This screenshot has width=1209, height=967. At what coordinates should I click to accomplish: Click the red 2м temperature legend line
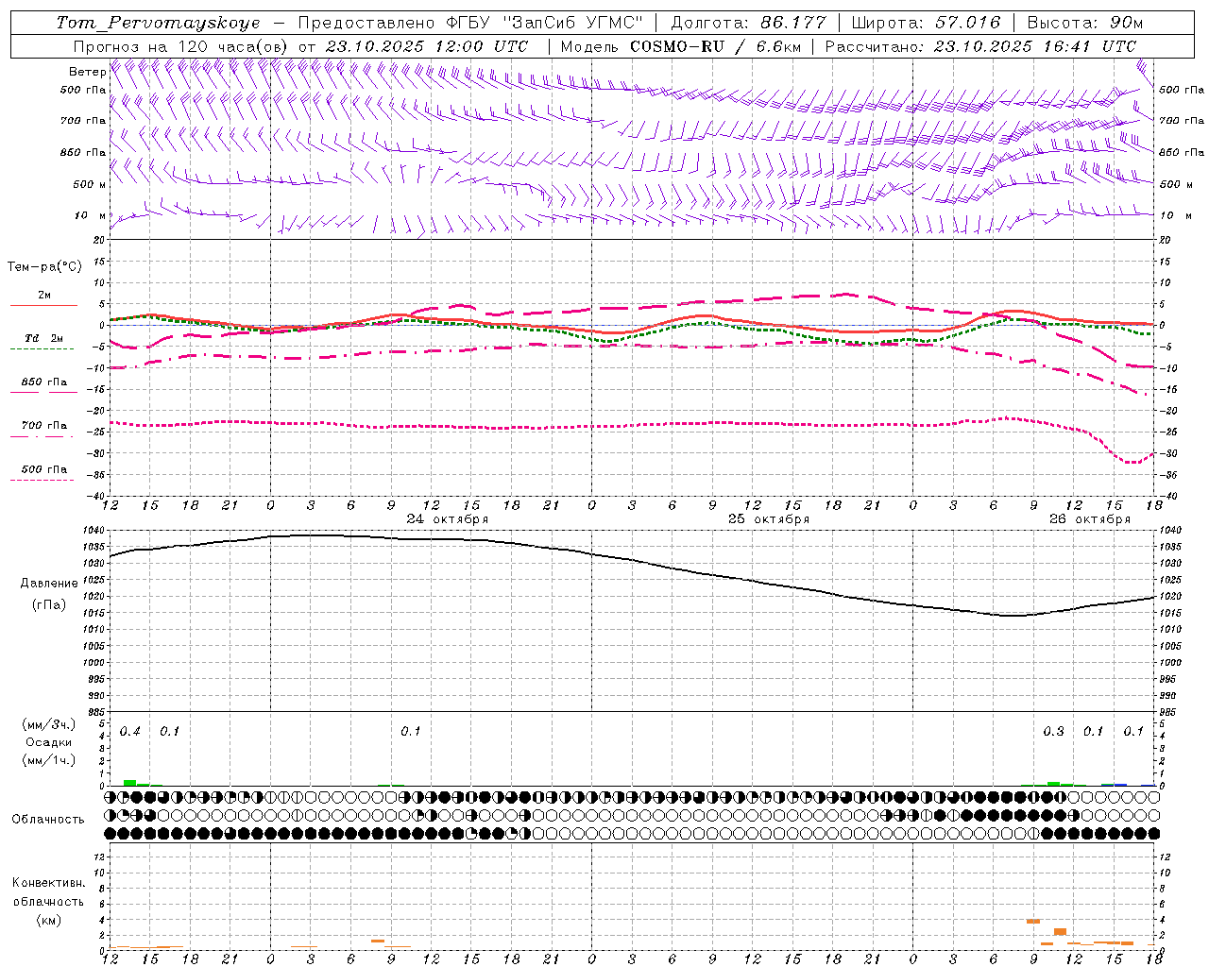click(43, 305)
